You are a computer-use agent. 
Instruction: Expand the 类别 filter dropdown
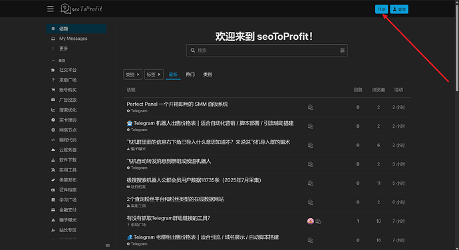(132, 74)
